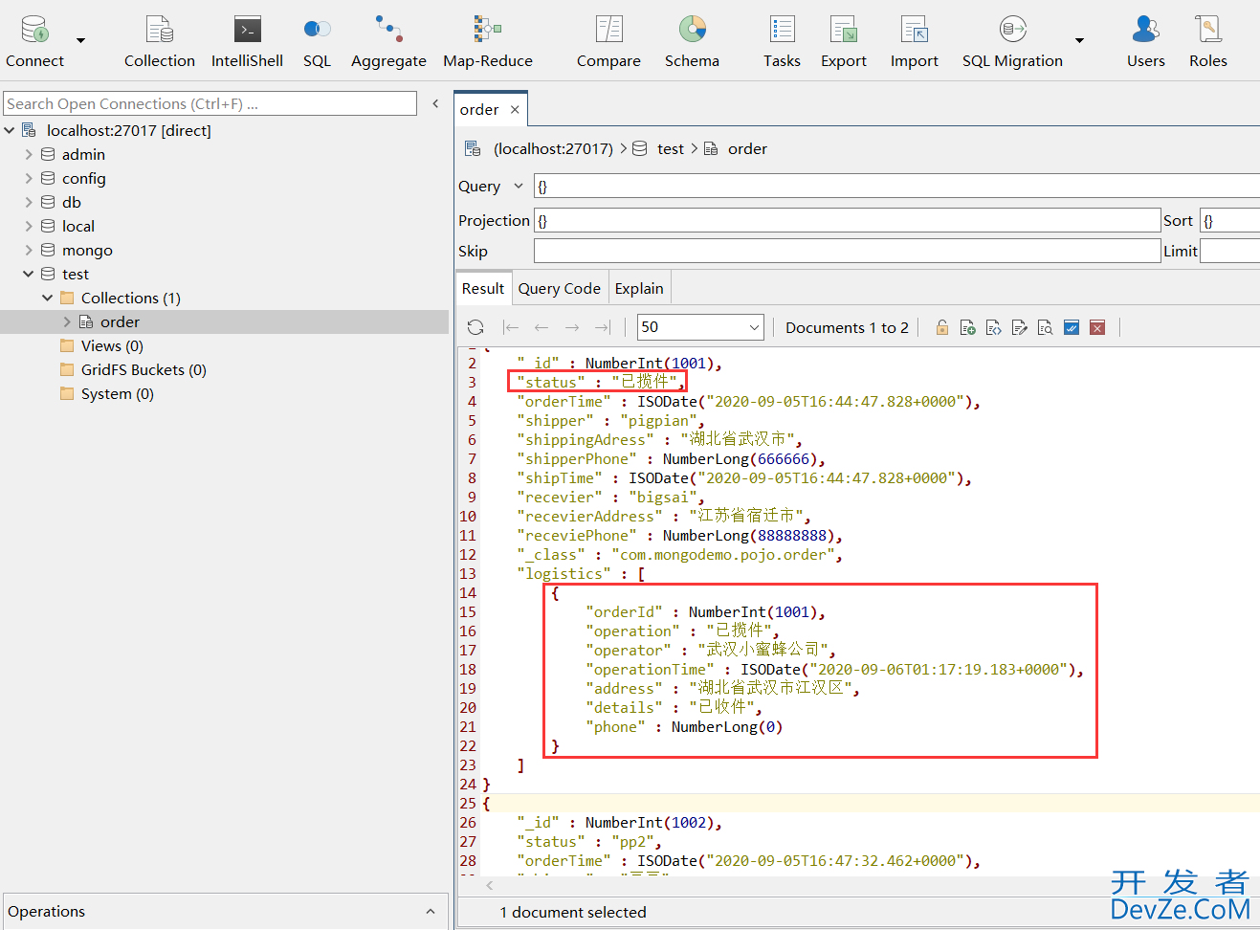
Task: Select the System (0) folder
Action: point(117,393)
